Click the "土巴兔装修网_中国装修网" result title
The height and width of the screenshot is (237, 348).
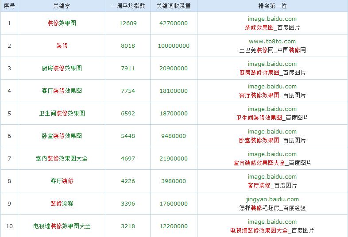pos(272,50)
